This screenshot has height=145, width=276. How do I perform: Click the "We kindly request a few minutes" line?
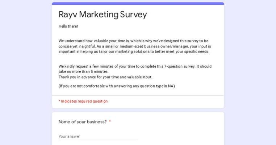[135, 66]
